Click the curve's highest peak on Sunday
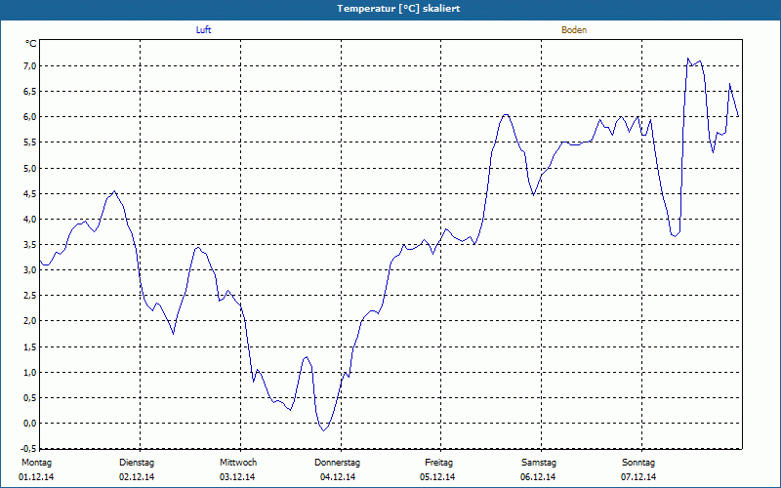 (x=688, y=59)
